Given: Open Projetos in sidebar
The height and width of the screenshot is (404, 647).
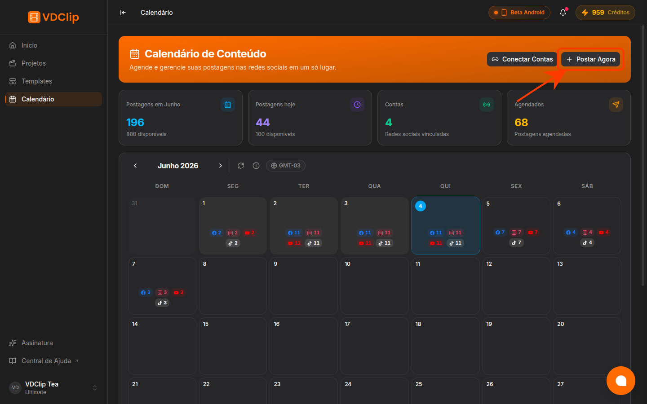Looking at the screenshot, I should pyautogui.click(x=54, y=63).
